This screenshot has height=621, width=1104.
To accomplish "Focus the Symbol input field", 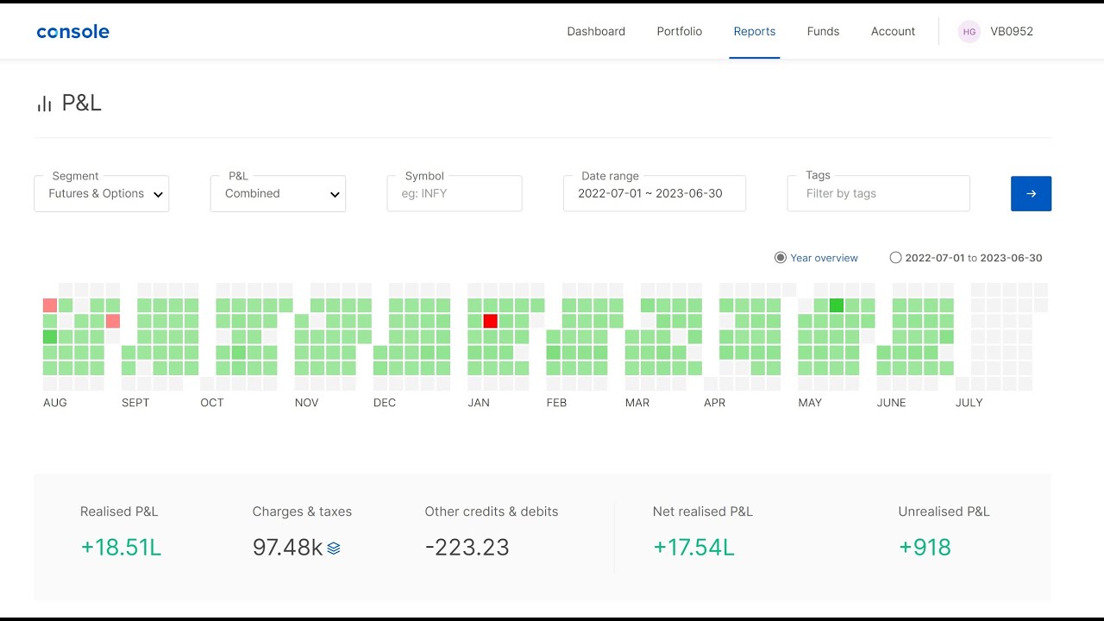I will click(x=455, y=194).
